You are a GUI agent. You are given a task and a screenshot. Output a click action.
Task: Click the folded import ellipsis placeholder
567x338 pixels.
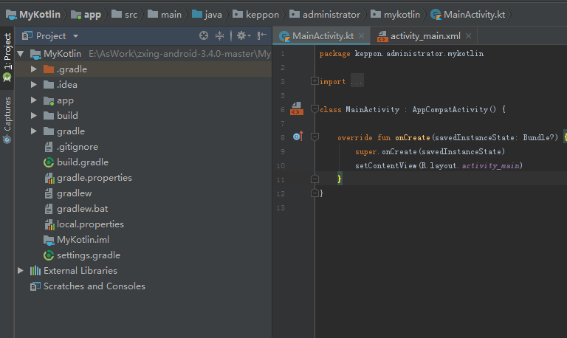357,81
